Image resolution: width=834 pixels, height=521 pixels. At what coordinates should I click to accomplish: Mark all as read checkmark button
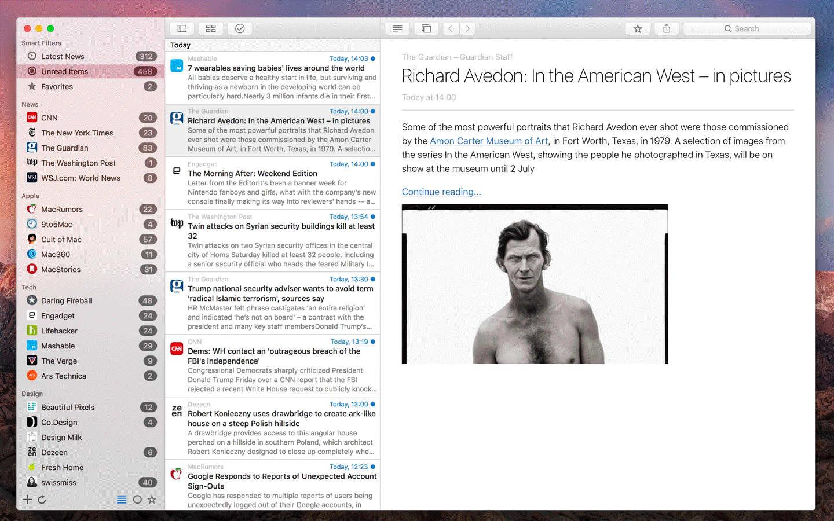pyautogui.click(x=240, y=28)
